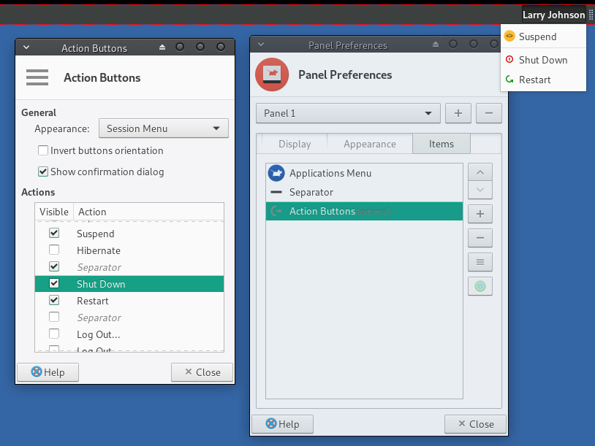595x446 pixels.
Task: Open the Appearance Session Menu dropdown
Action: coord(163,128)
